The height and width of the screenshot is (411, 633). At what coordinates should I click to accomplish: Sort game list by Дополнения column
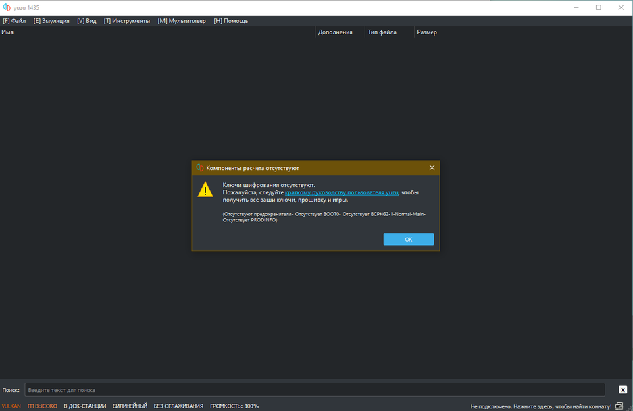click(340, 32)
